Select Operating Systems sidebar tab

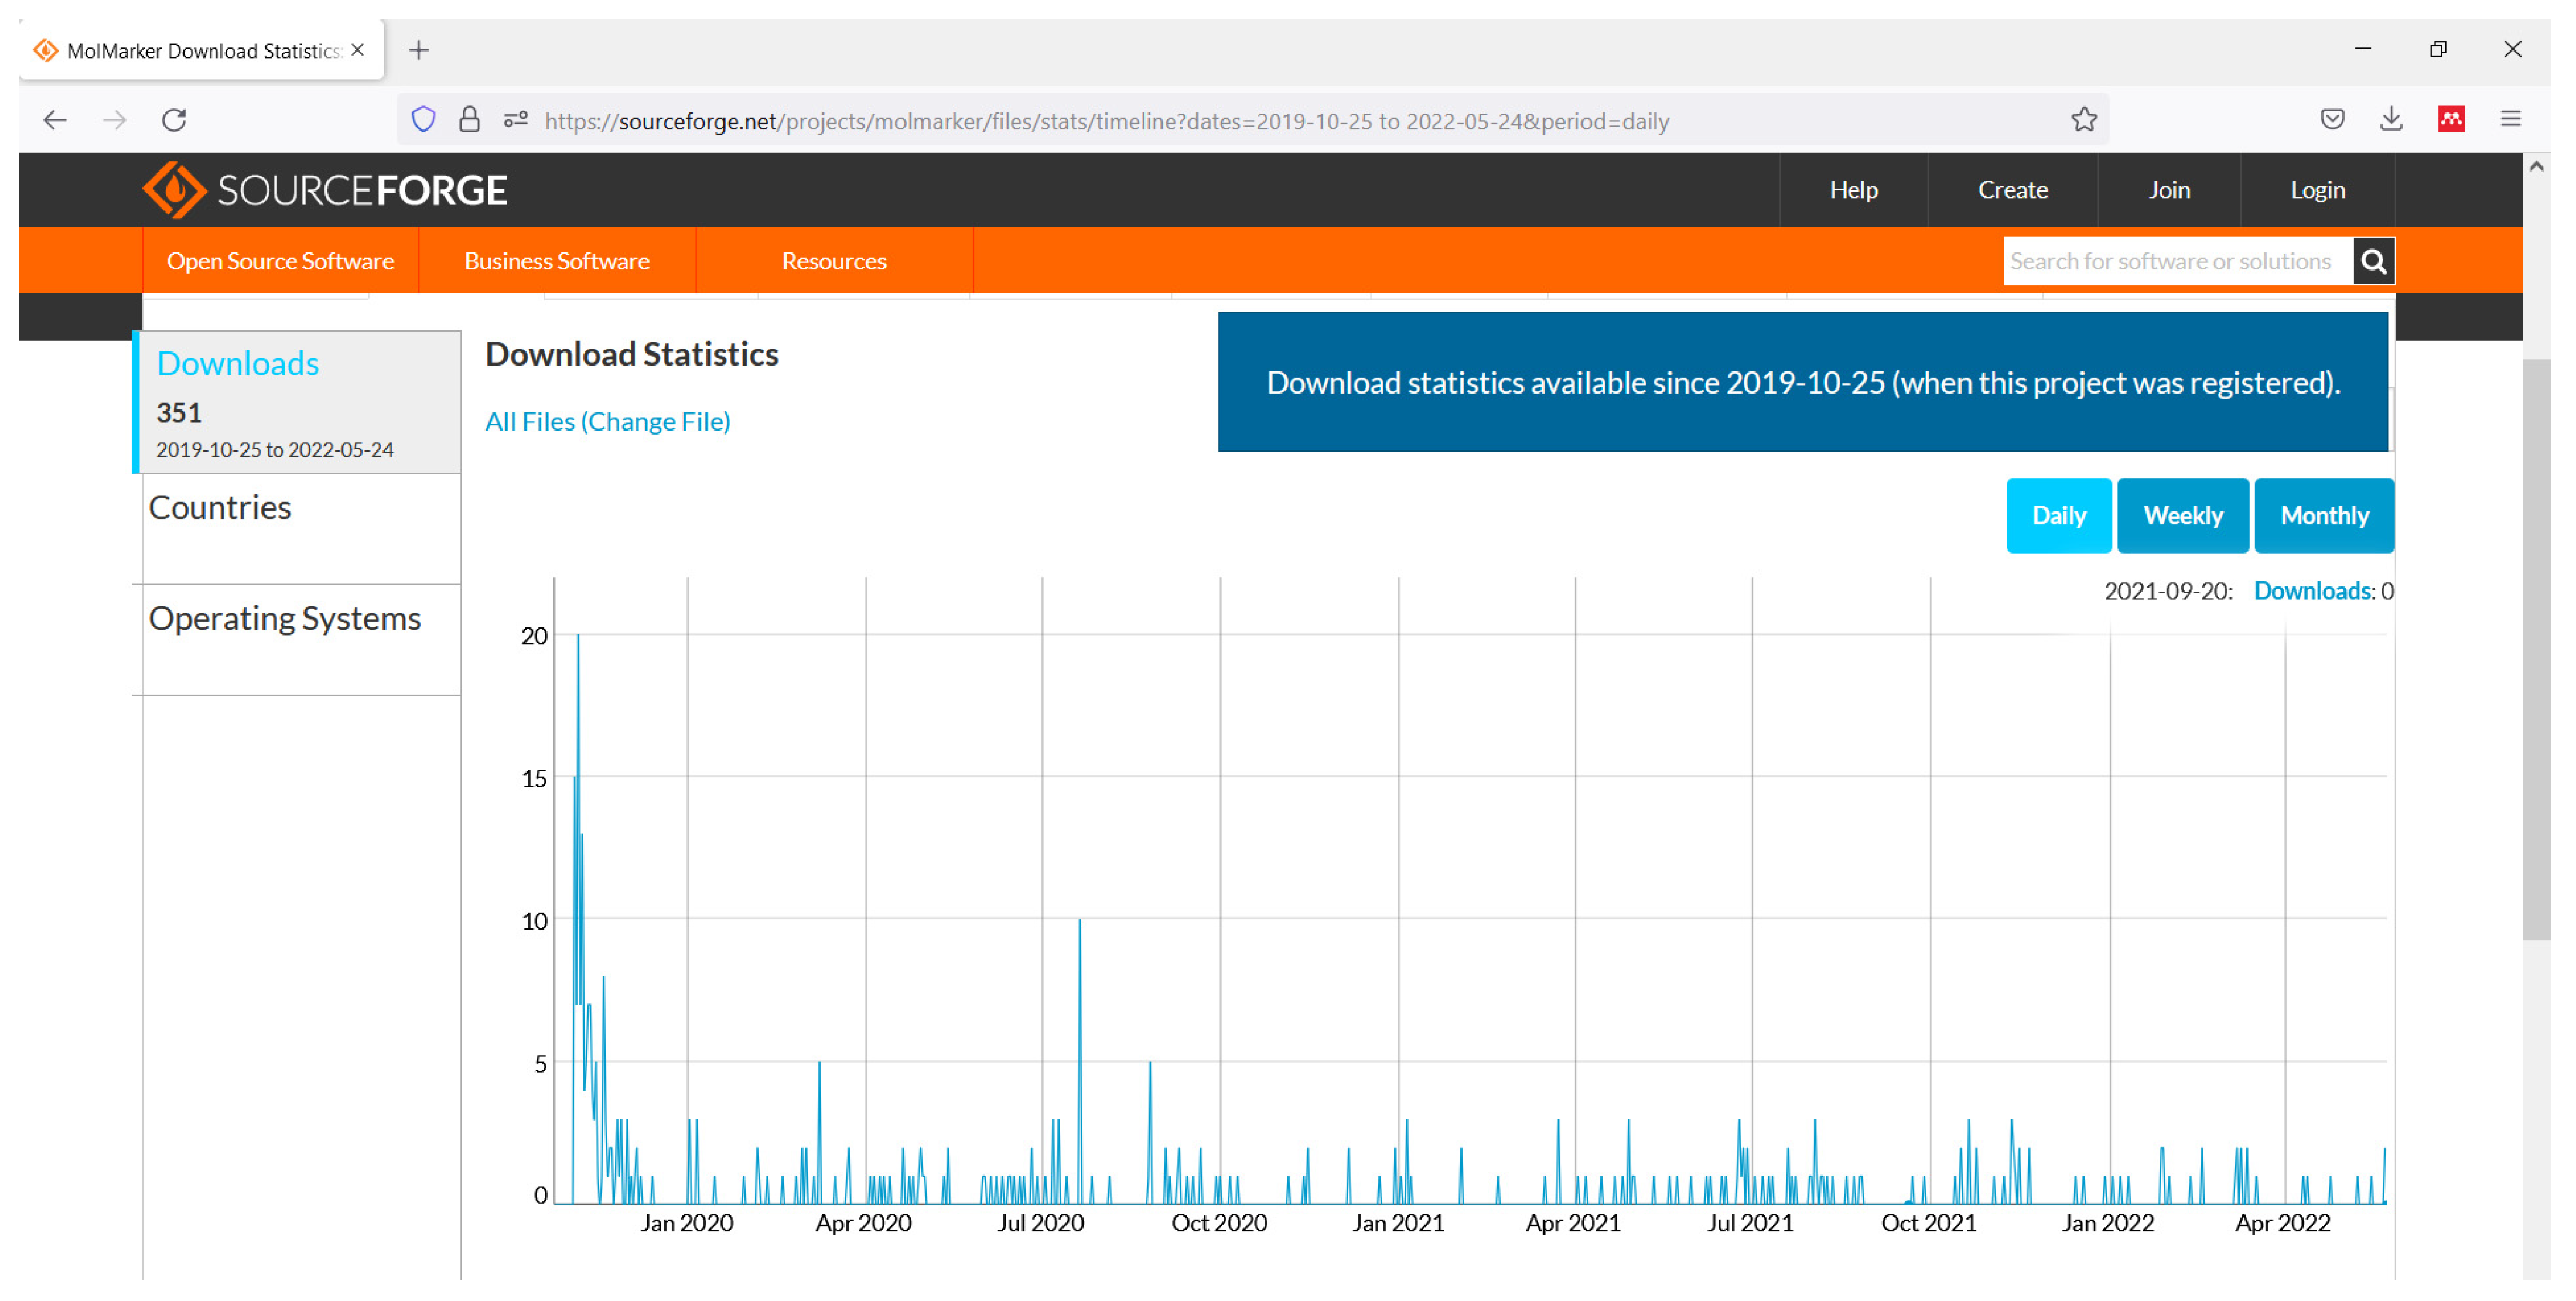[285, 619]
